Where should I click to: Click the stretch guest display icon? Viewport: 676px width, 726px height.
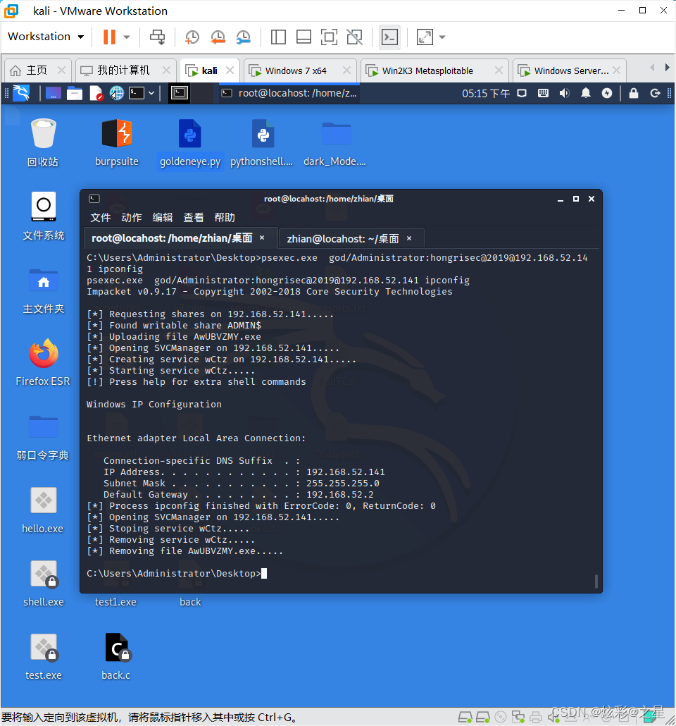click(425, 37)
